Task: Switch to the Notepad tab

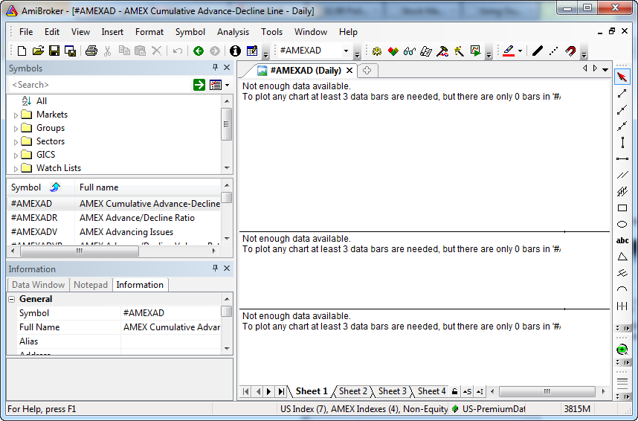Action: (x=90, y=285)
